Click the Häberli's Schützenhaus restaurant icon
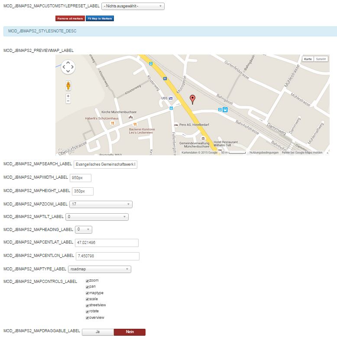This screenshot has width=337, height=340. (113, 123)
